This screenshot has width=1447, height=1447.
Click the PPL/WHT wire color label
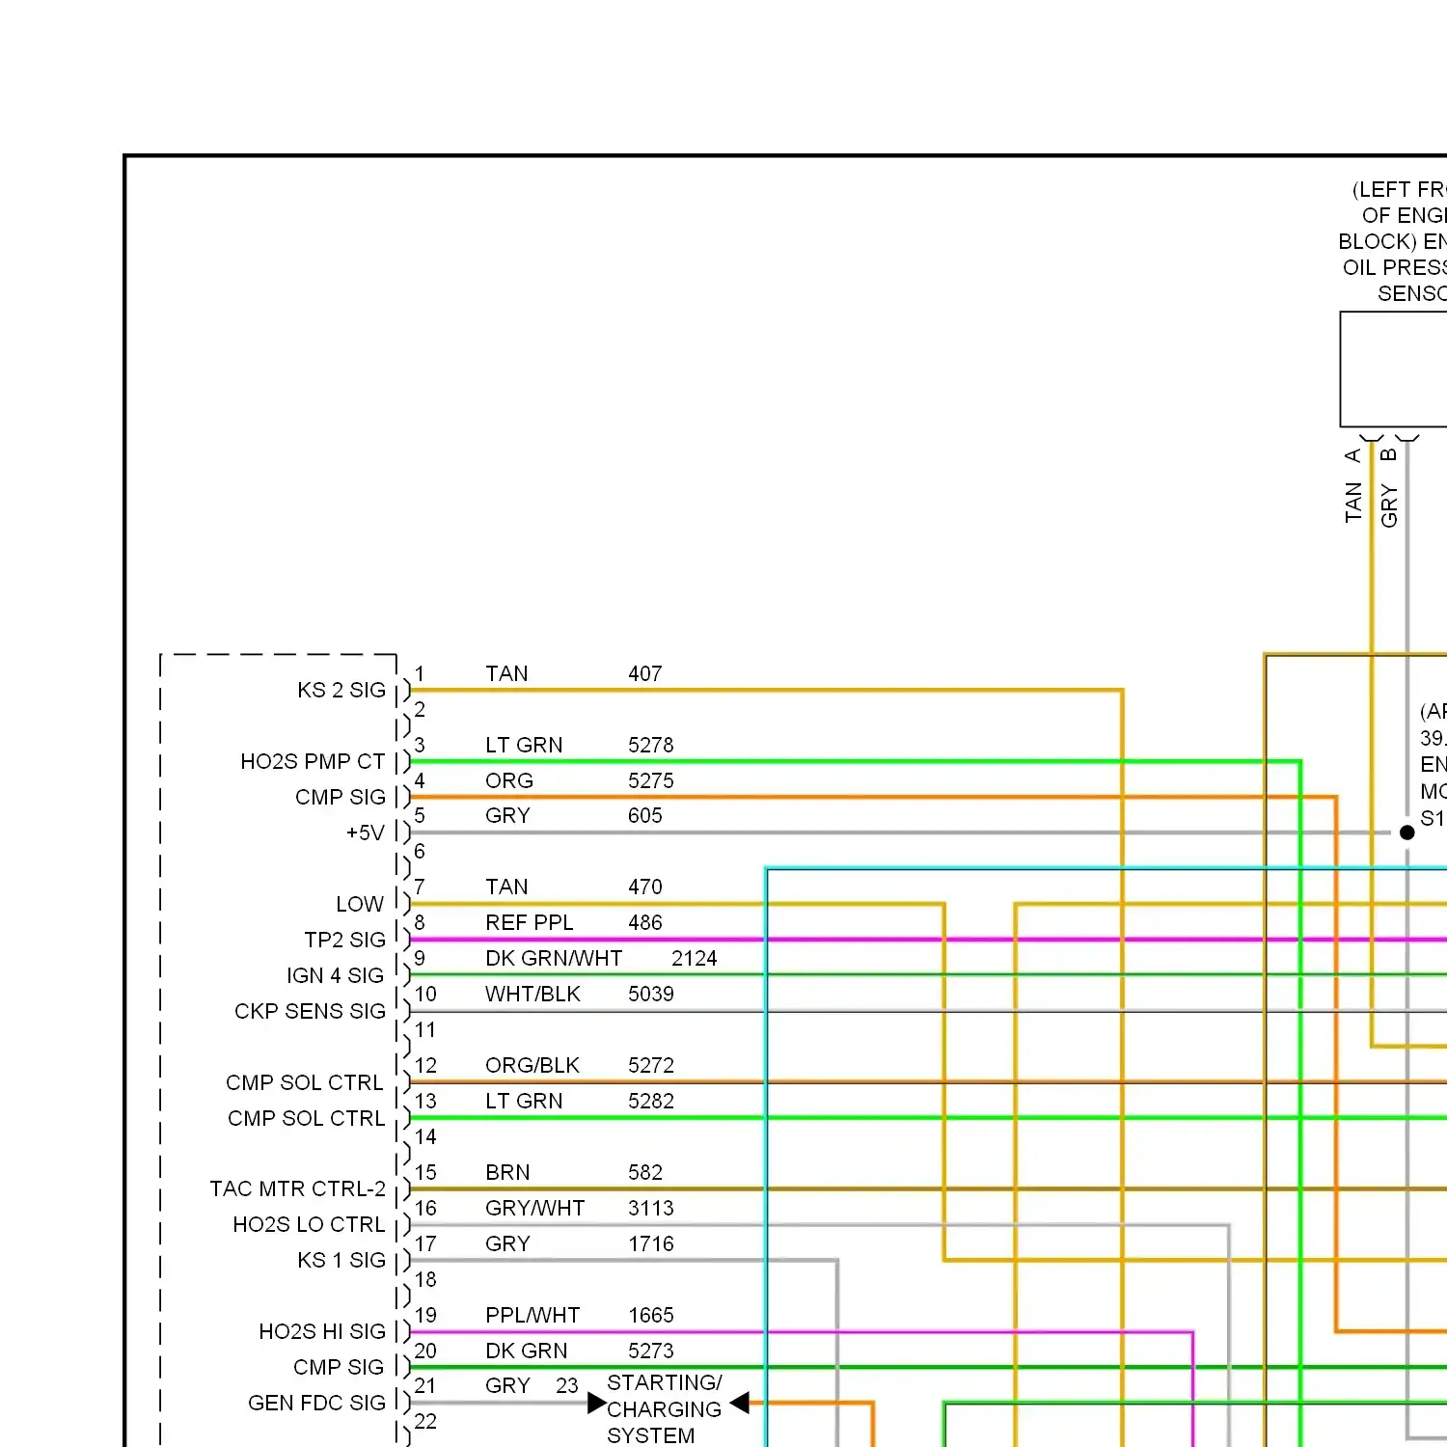(x=532, y=1315)
